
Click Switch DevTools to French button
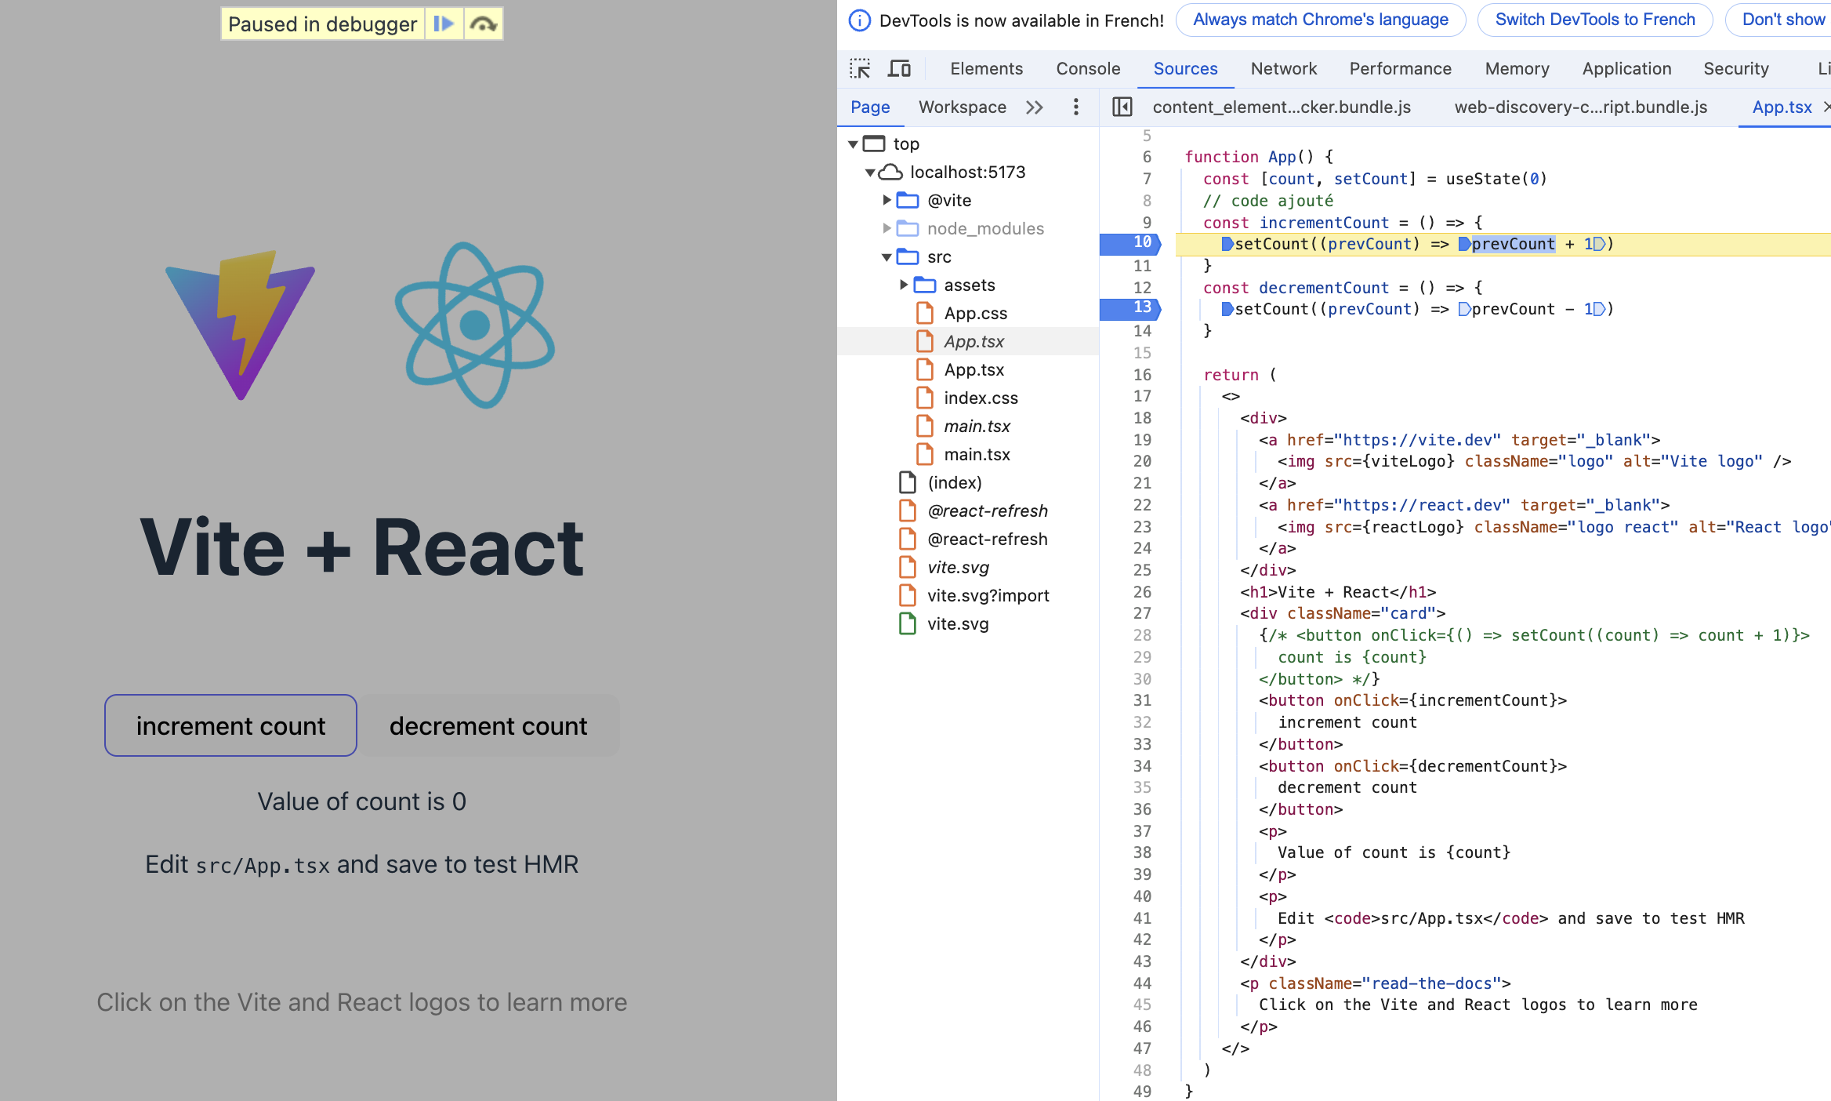(x=1595, y=20)
